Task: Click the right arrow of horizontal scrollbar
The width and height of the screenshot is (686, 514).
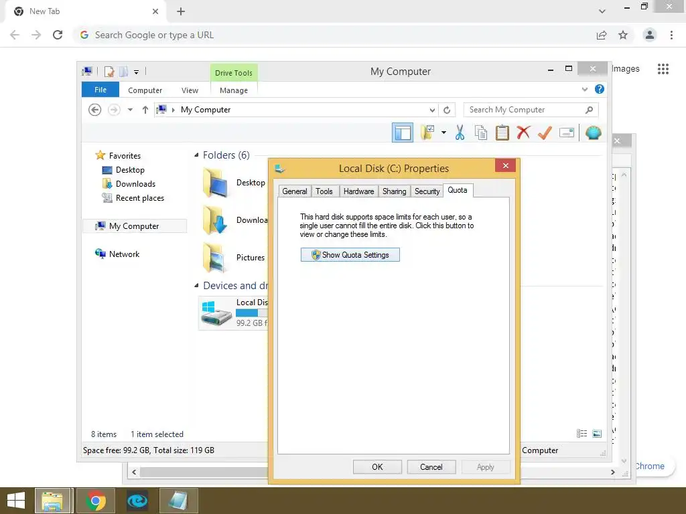Action: 612,472
